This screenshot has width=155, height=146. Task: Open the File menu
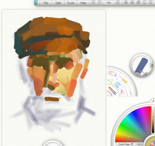coord(46,3)
